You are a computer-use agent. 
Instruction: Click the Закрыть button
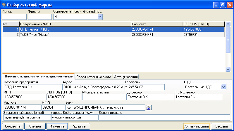[x=222, y=126]
